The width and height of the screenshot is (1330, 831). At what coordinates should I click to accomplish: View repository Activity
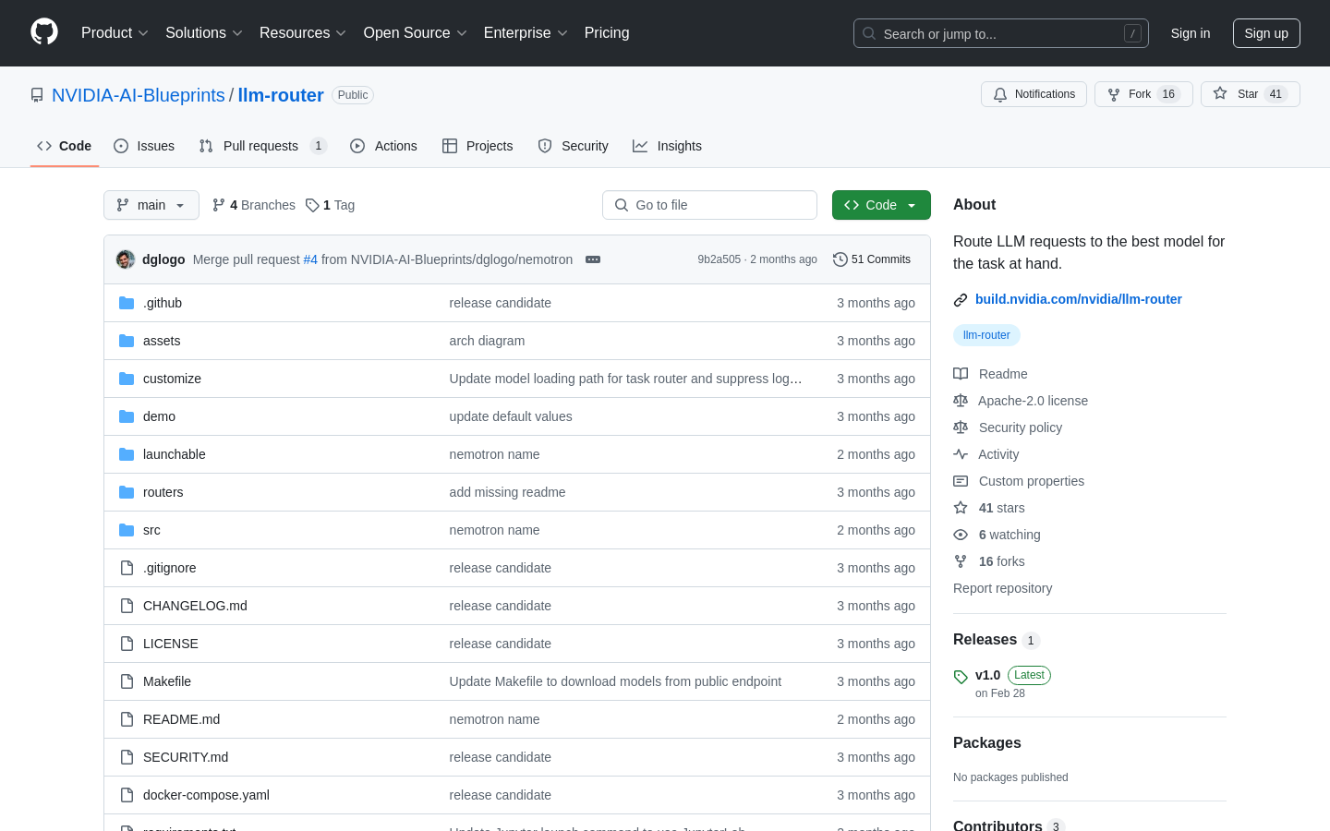coord(986,454)
